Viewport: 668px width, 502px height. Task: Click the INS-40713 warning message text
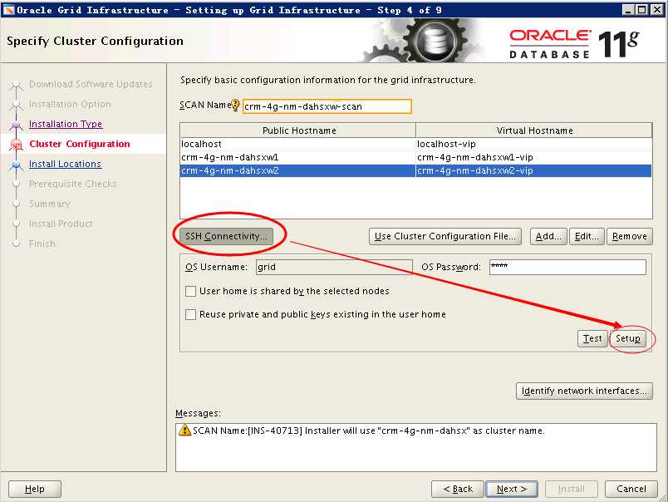tap(369, 431)
